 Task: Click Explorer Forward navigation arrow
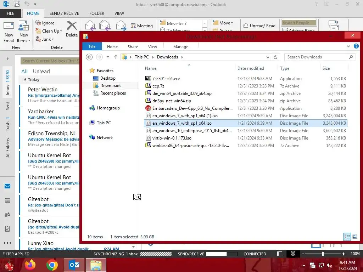99,57
